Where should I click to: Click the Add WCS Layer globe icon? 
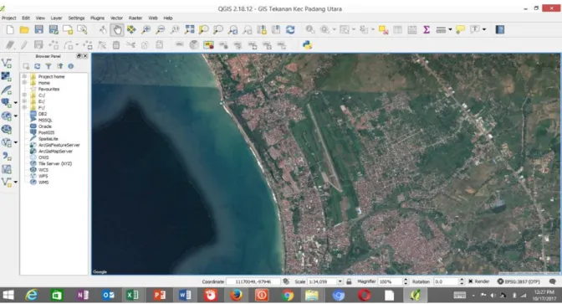(x=7, y=130)
